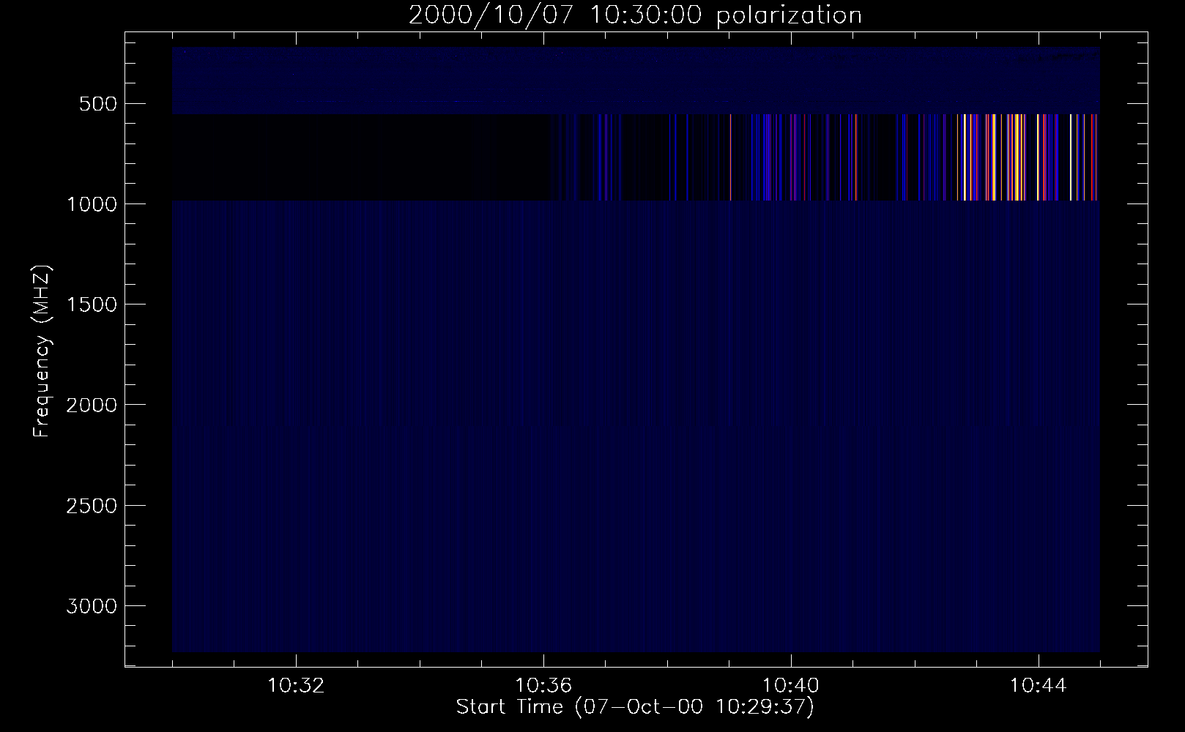
Task: Click the 10:36 time tick label
Action: (x=543, y=686)
